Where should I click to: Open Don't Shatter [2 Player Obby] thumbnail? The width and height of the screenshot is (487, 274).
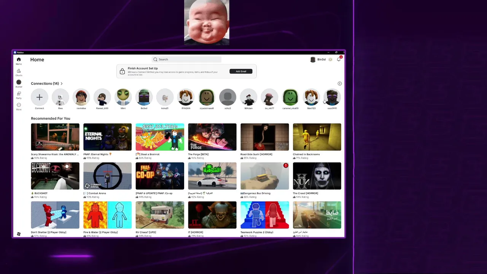(x=55, y=215)
